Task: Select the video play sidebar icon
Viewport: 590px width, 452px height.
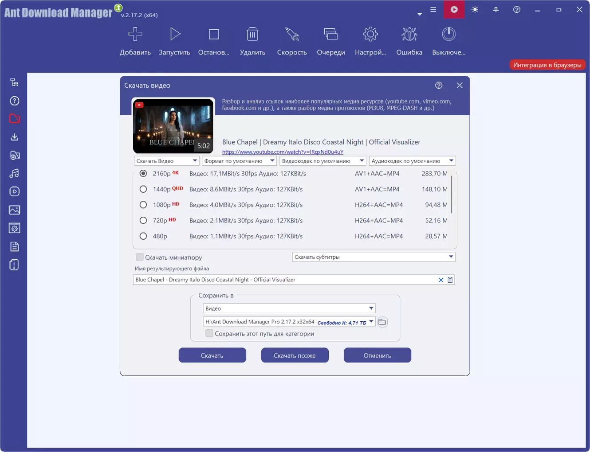Action: point(14,191)
